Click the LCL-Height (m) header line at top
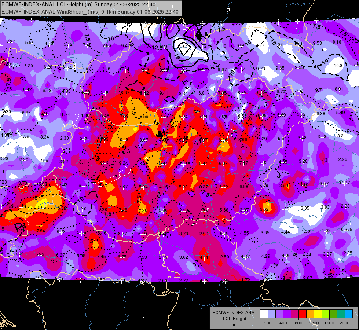Viewport: 359px width, 330px height. 78,4
